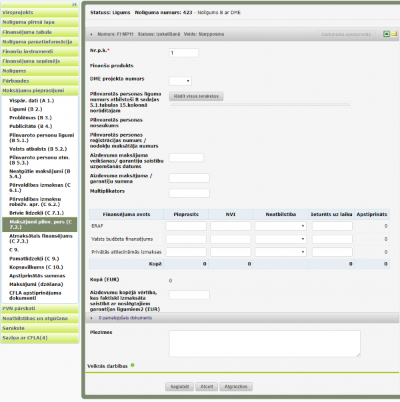
Task: Collapse the left sidebar panel
Action: [74, 4]
